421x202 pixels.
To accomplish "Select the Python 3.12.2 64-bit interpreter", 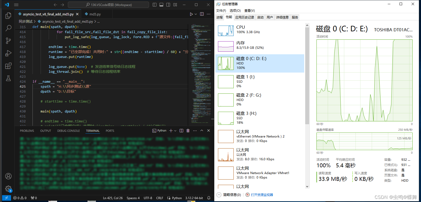I will point(194,198).
